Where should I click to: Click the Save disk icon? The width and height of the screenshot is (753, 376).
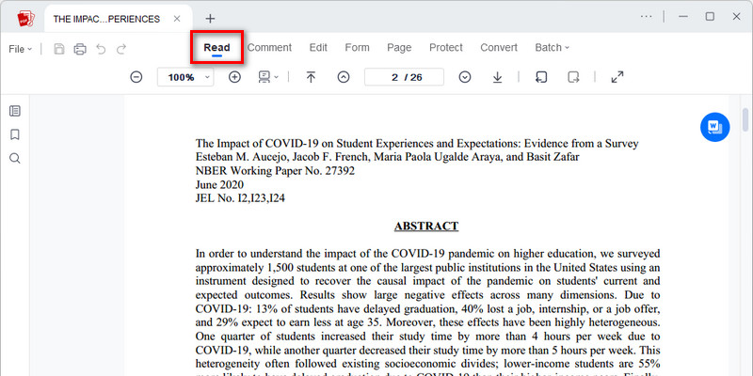coord(59,49)
